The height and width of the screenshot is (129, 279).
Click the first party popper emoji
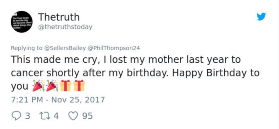coord(37,85)
